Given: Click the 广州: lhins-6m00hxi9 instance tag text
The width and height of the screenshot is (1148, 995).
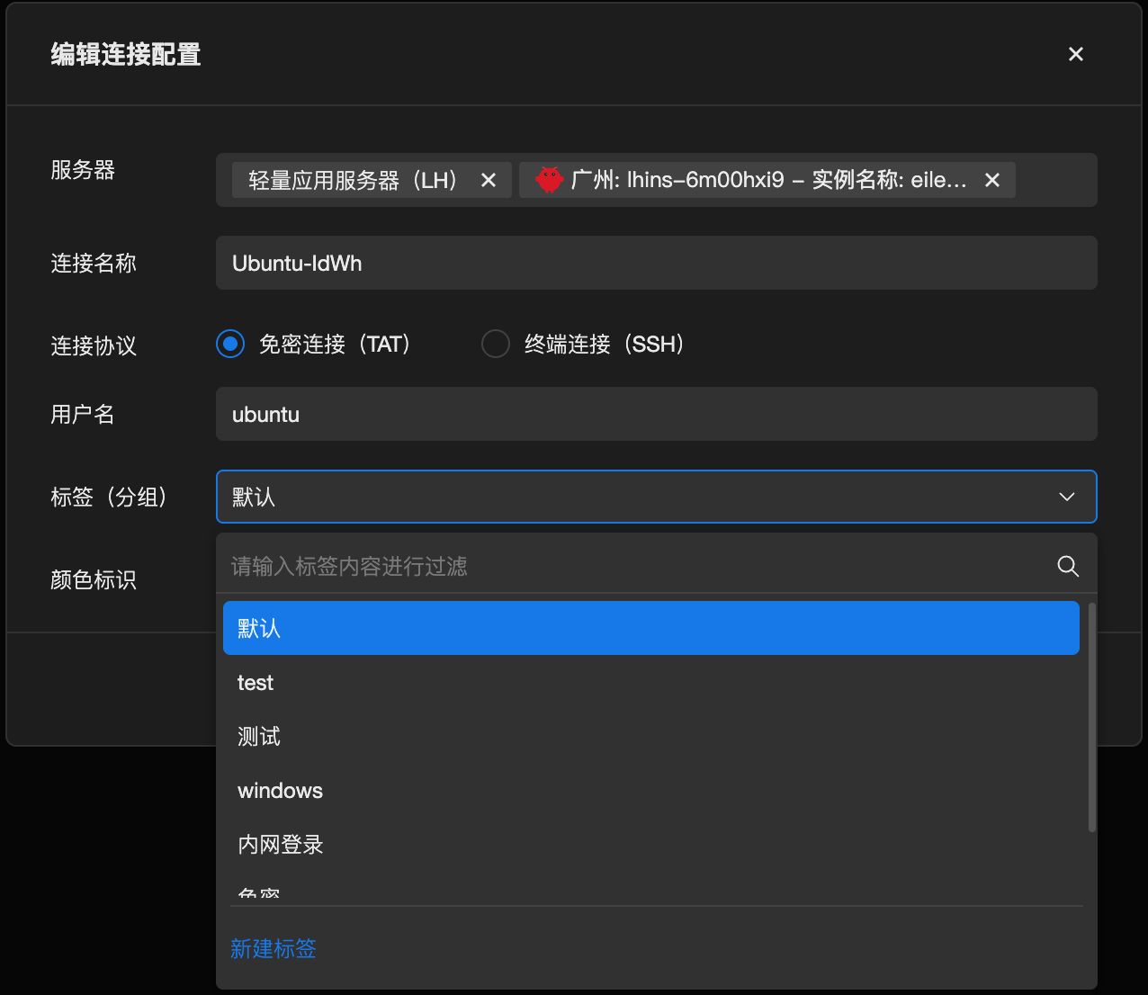Looking at the screenshot, I should (769, 180).
